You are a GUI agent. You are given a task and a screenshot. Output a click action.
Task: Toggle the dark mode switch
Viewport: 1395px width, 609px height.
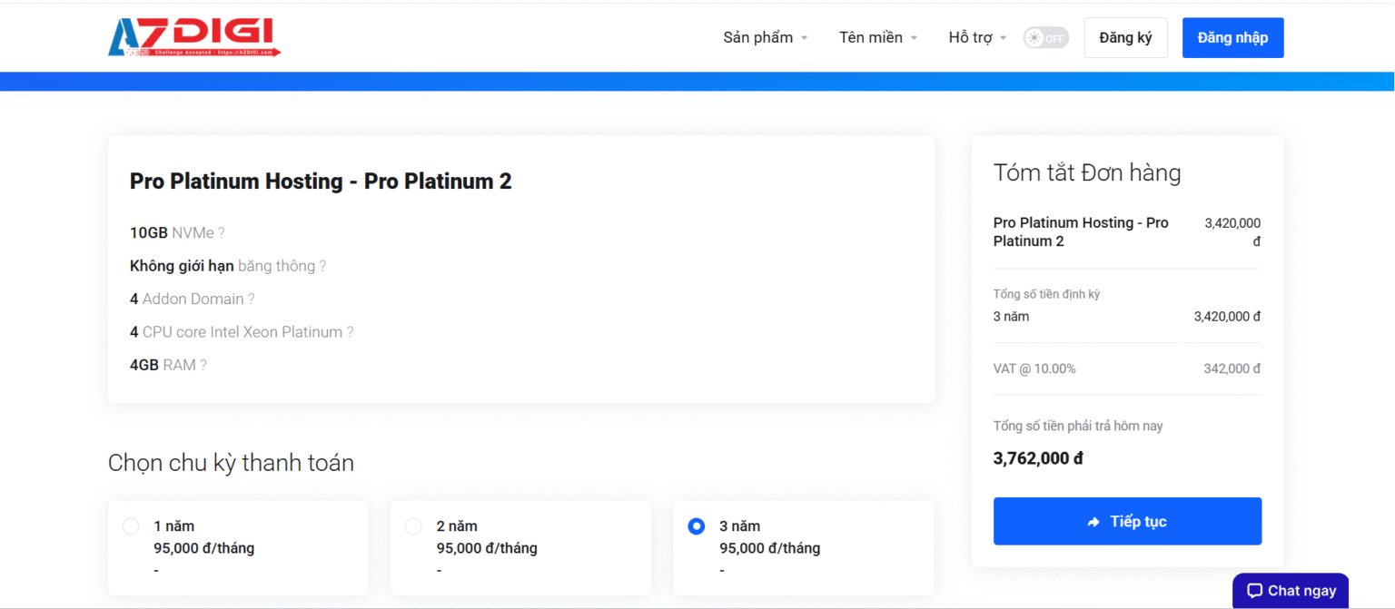1045,38
